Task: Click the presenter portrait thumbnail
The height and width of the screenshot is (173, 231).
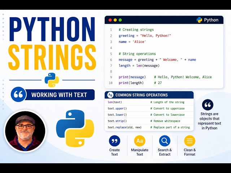Action: pos(25,131)
